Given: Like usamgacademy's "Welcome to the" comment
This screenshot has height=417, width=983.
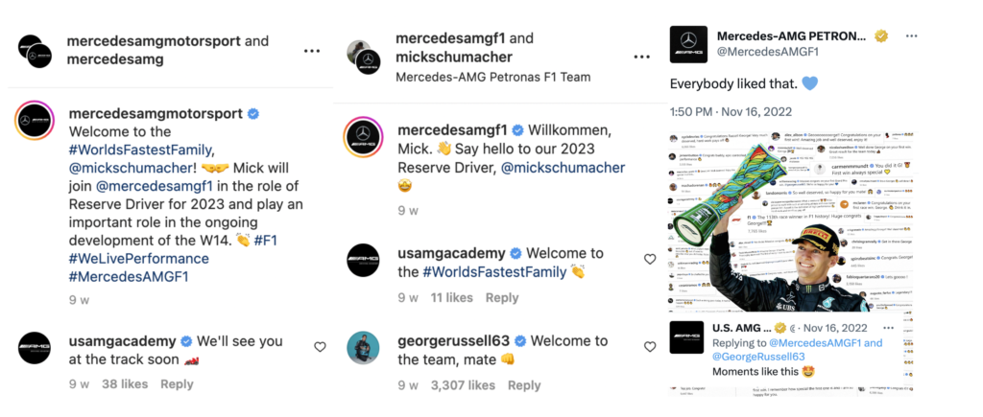Looking at the screenshot, I should click(x=650, y=259).
